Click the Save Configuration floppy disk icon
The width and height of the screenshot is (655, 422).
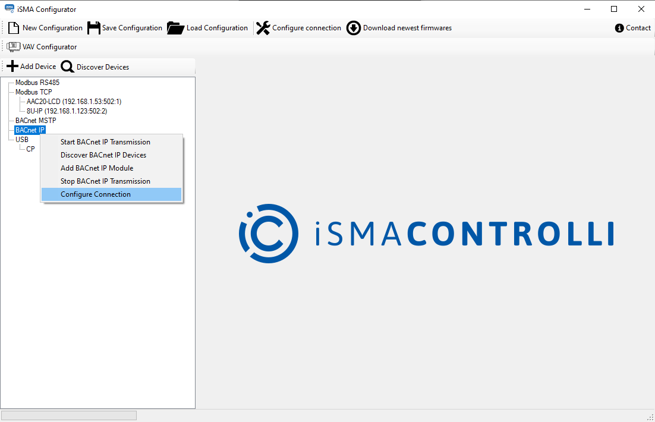pyautogui.click(x=94, y=28)
